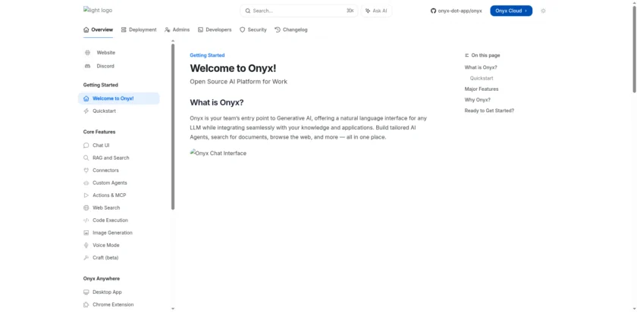637x312 pixels.
Task: Click the terminal icon beside Developers
Action: point(200,30)
